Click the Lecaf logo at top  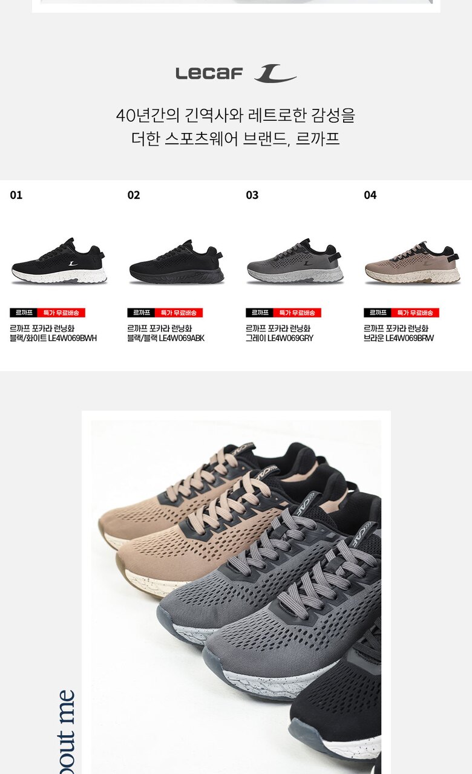pos(236,74)
